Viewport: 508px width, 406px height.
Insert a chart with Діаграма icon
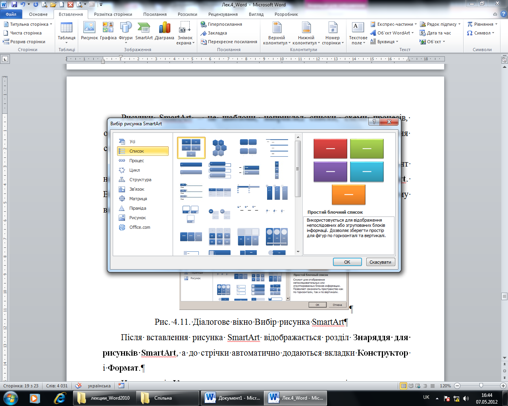tap(164, 31)
